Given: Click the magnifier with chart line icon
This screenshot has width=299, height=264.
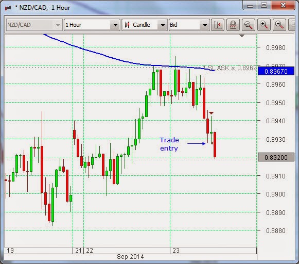Looking at the screenshot, I should pos(249,25).
